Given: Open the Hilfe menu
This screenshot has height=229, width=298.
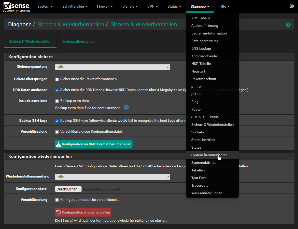Looking at the screenshot, I should 224,6.
